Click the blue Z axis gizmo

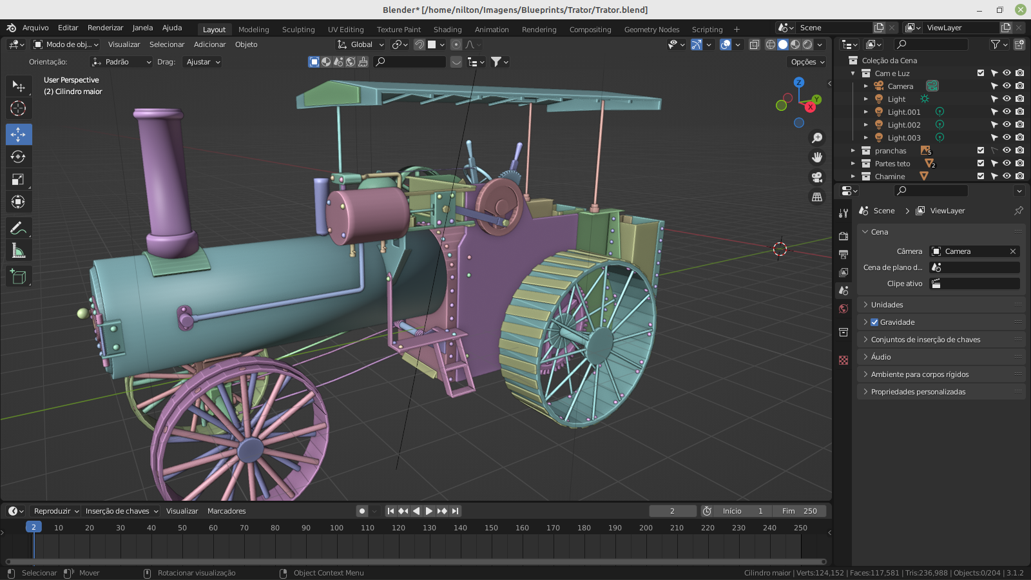pyautogui.click(x=799, y=82)
